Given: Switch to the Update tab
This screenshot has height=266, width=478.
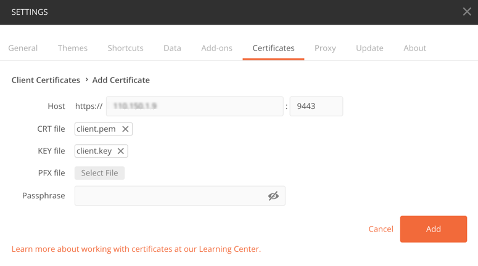Looking at the screenshot, I should (369, 48).
